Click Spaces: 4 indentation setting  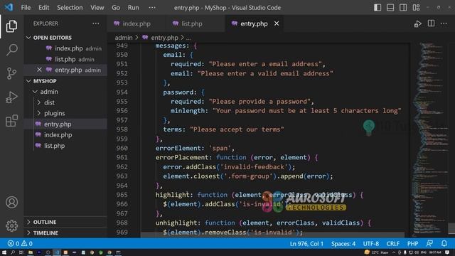[x=343, y=243]
